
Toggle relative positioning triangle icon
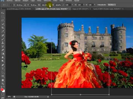25,5
